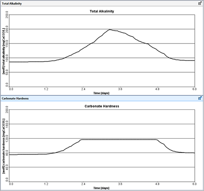Select the Total Alkalinity panel header
This screenshot has height=191, width=204.
[102, 3]
